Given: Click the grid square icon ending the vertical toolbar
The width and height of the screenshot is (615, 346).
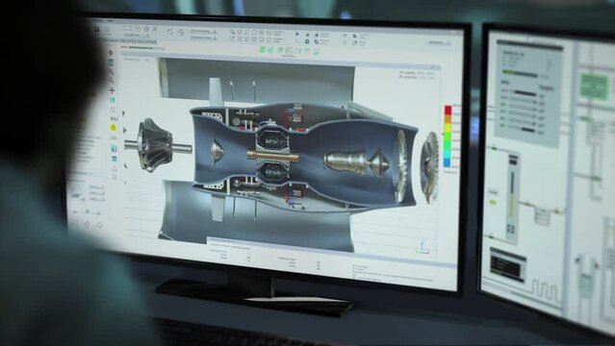Looking at the screenshot, I should click(115, 177).
